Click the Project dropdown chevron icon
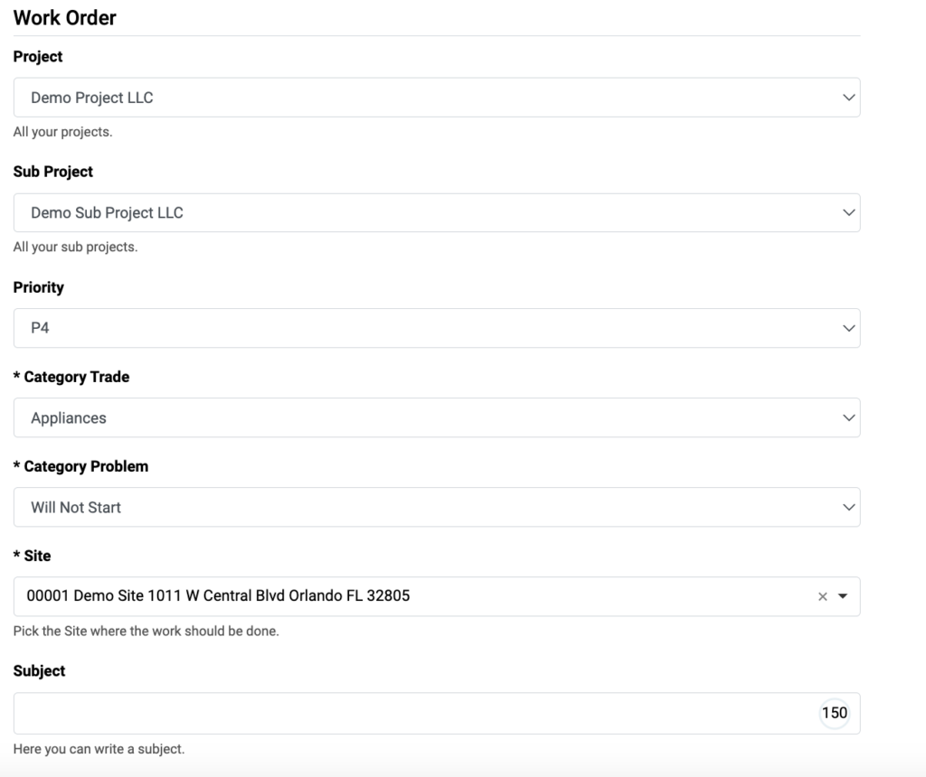The height and width of the screenshot is (777, 926). coord(848,98)
